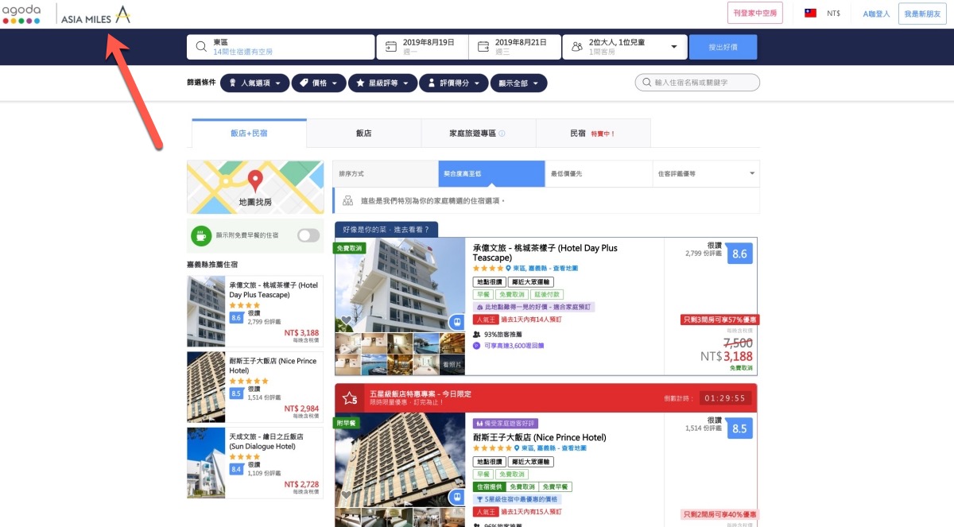Click the agoda logo
Viewport: 954px width, 527px height.
(x=21, y=14)
